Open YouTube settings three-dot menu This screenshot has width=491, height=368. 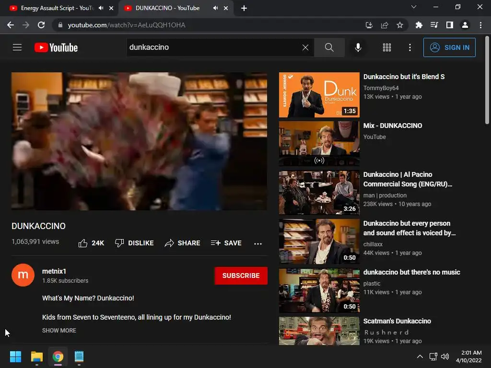click(x=410, y=47)
